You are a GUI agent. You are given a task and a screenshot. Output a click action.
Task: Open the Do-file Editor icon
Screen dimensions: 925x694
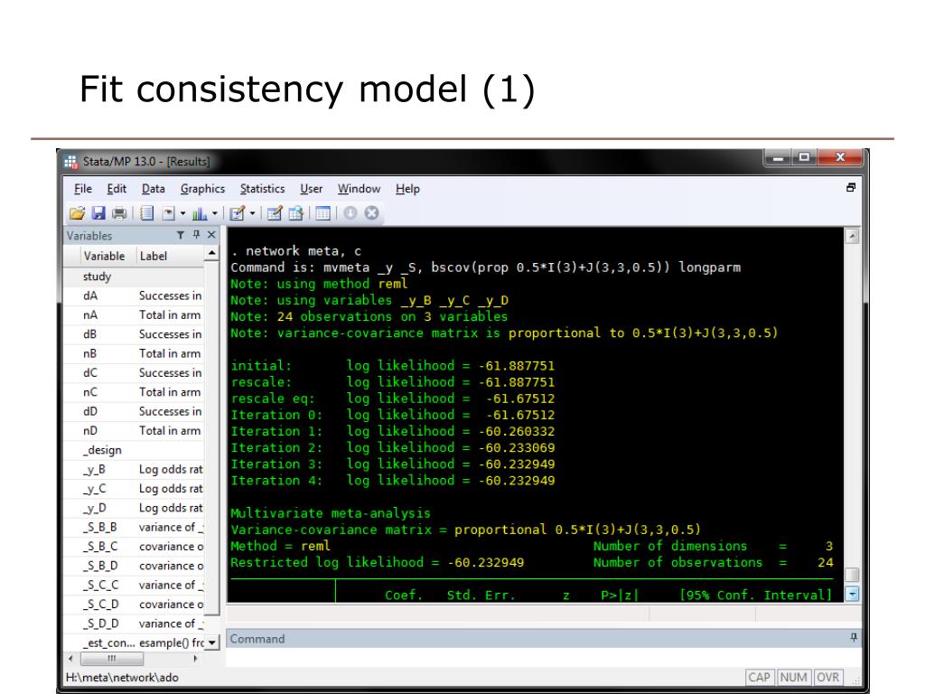[x=238, y=213]
